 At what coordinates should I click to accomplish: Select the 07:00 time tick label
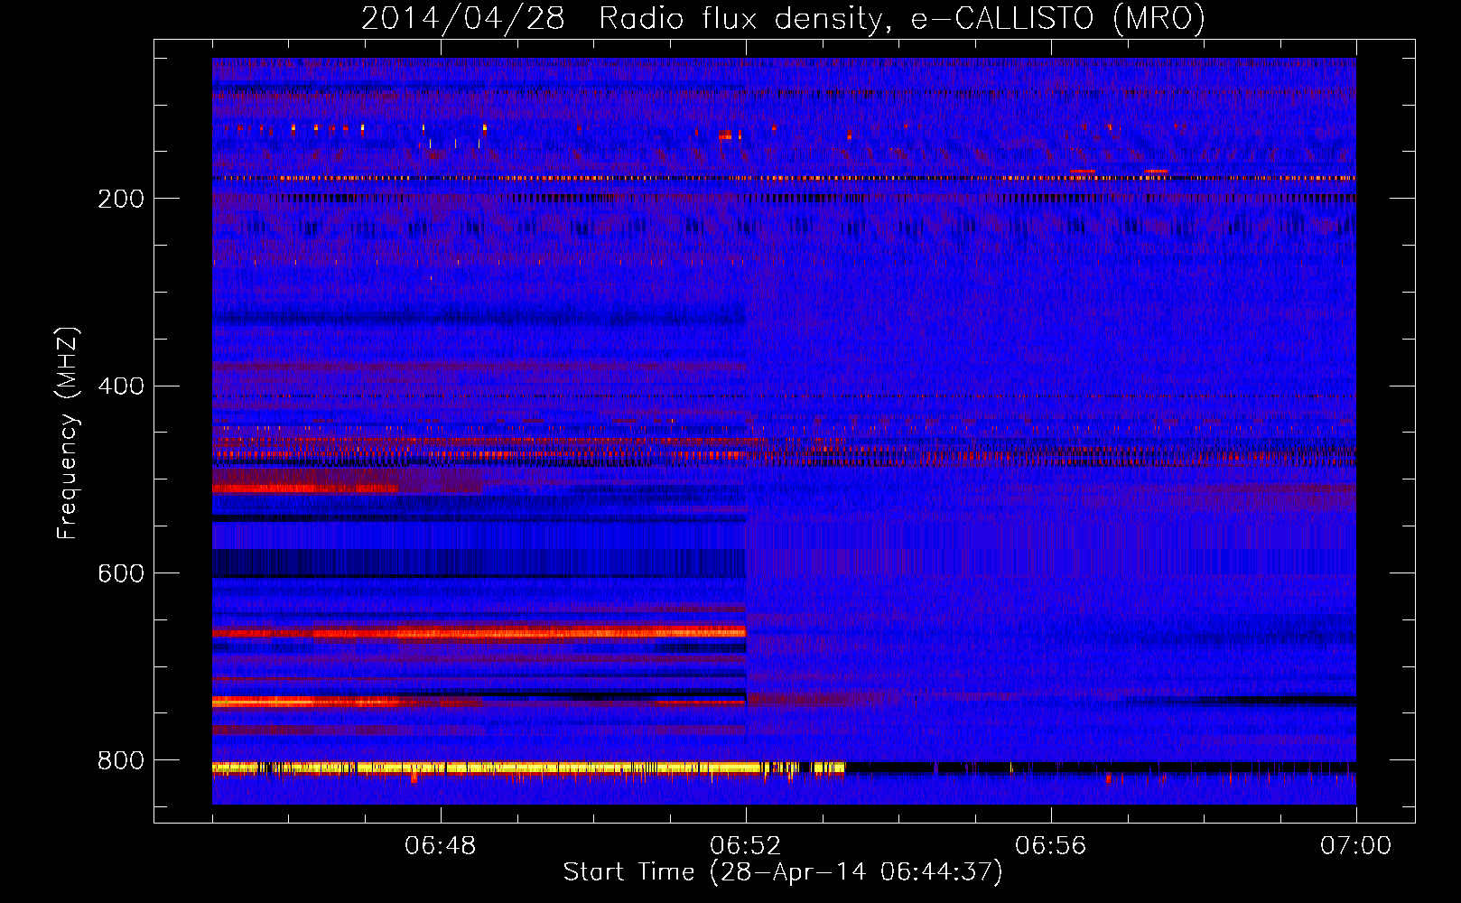pos(1356,846)
